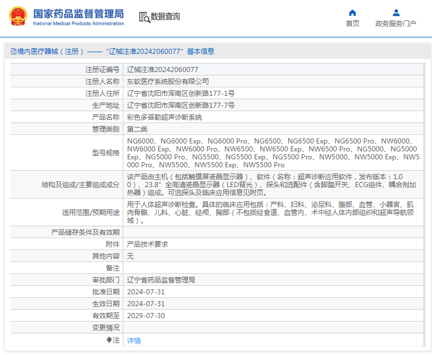Click registrant name 东软医疗系统股份有限公司
Image resolution: width=432 pixels, height=355 pixels.
168,82
